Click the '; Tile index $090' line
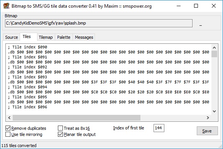The image size is (223, 149). pyautogui.click(x=27, y=47)
